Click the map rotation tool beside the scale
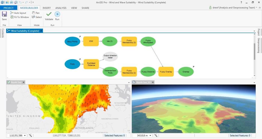Screen dimensions: 262x139 [x=30, y=135]
